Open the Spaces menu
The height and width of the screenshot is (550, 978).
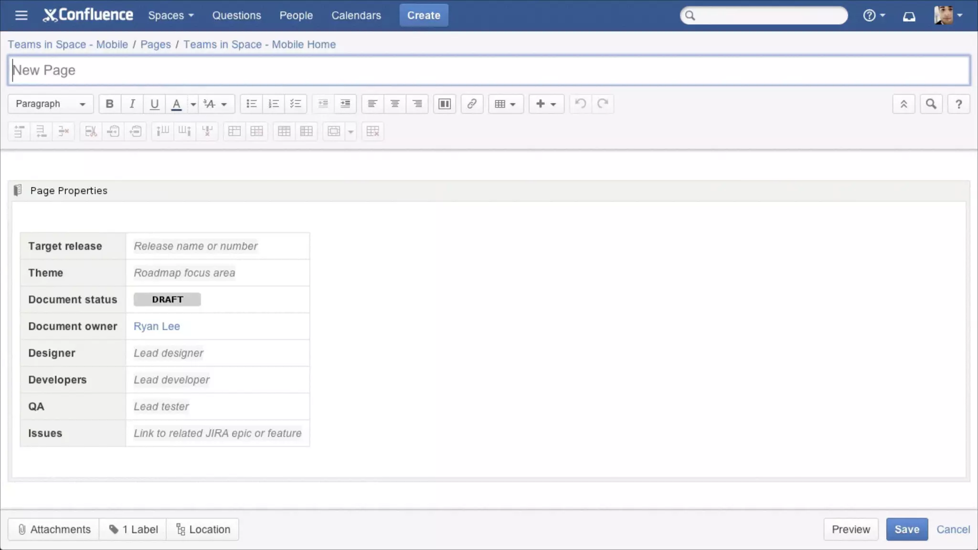click(x=170, y=15)
